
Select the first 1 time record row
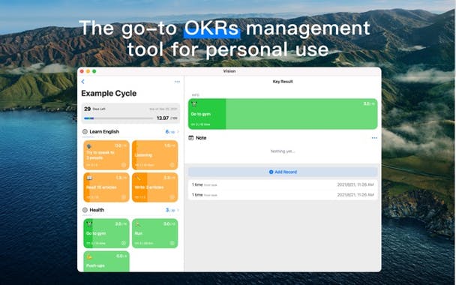click(283, 184)
